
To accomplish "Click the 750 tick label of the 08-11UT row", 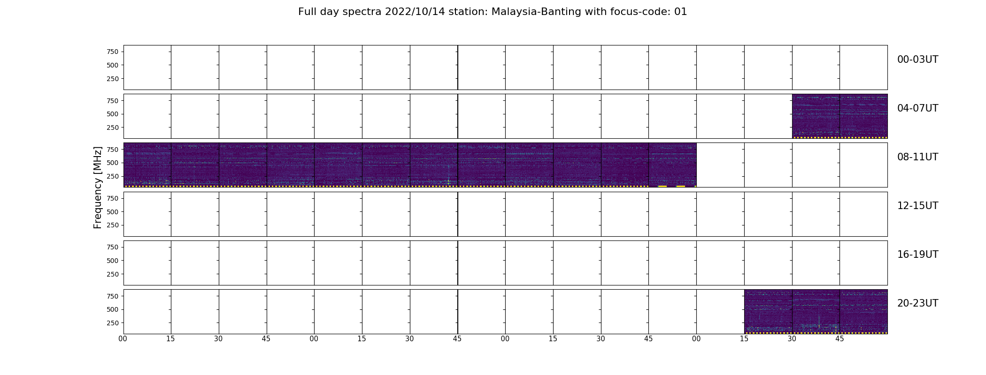I will 112,150.
